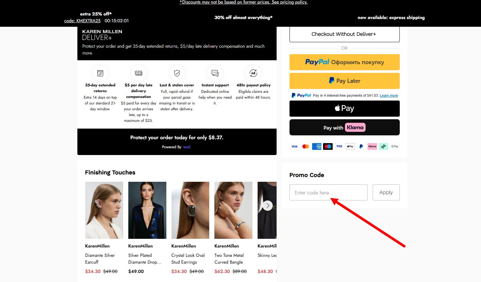The width and height of the screenshot is (481, 282).
Task: Click the Silver Plated item $49.00 price
Action: 136,271
